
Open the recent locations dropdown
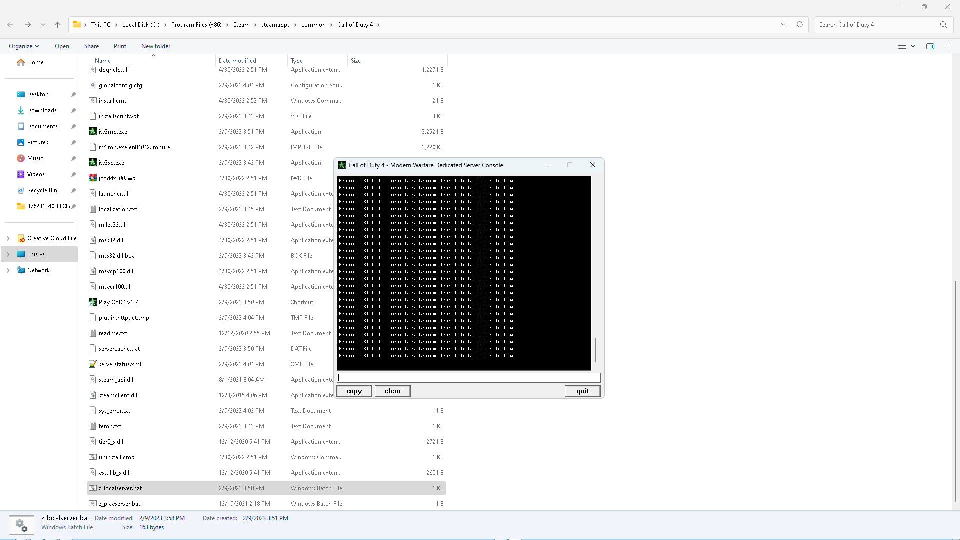[x=43, y=25]
